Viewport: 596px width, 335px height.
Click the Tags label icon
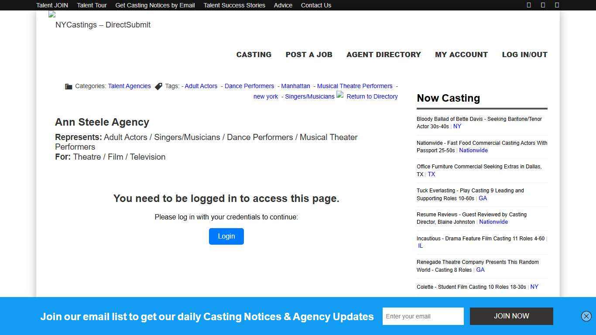pyautogui.click(x=158, y=86)
